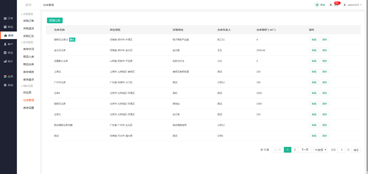
Task: Open the 订单 orders icon in sidebar
Action: tap(5, 18)
